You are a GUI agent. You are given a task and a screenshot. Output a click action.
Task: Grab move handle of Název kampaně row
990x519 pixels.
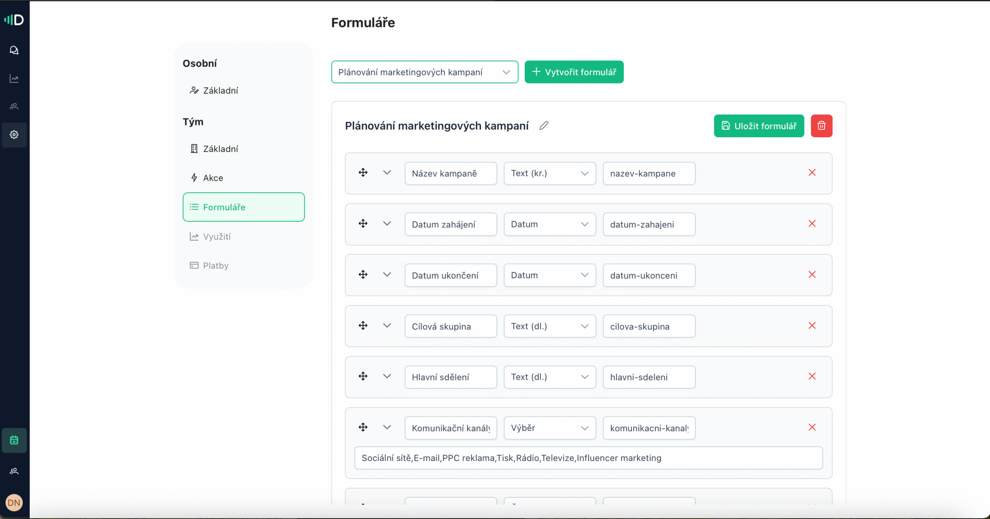(363, 172)
